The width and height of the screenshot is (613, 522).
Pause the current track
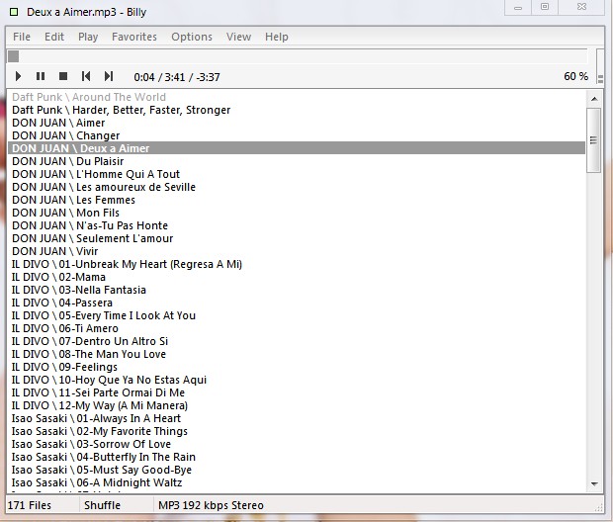(41, 76)
